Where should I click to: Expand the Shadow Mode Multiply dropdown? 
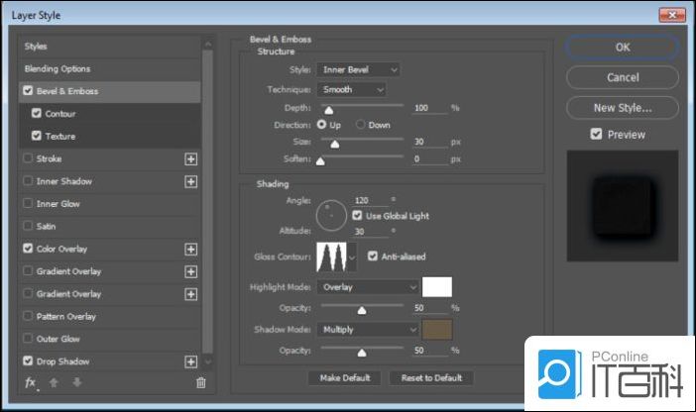coord(367,329)
